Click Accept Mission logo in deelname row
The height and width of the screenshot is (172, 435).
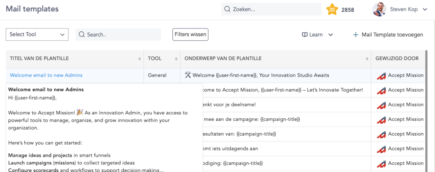click(x=381, y=105)
